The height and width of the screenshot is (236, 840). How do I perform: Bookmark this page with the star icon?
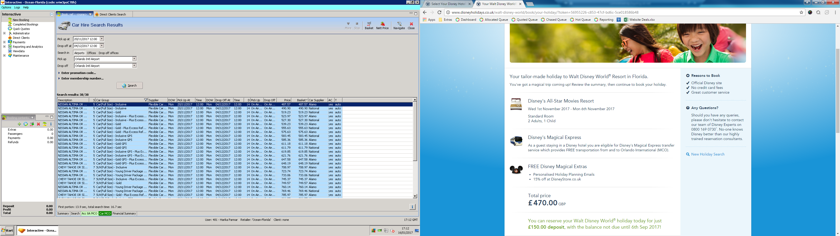click(801, 12)
